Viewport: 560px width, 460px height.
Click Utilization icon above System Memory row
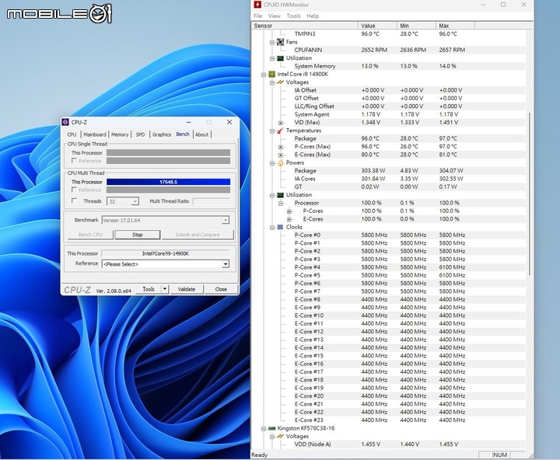point(280,58)
